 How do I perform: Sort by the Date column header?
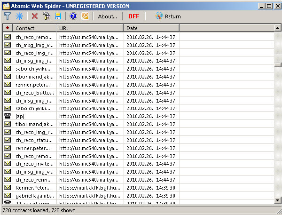click(151, 28)
